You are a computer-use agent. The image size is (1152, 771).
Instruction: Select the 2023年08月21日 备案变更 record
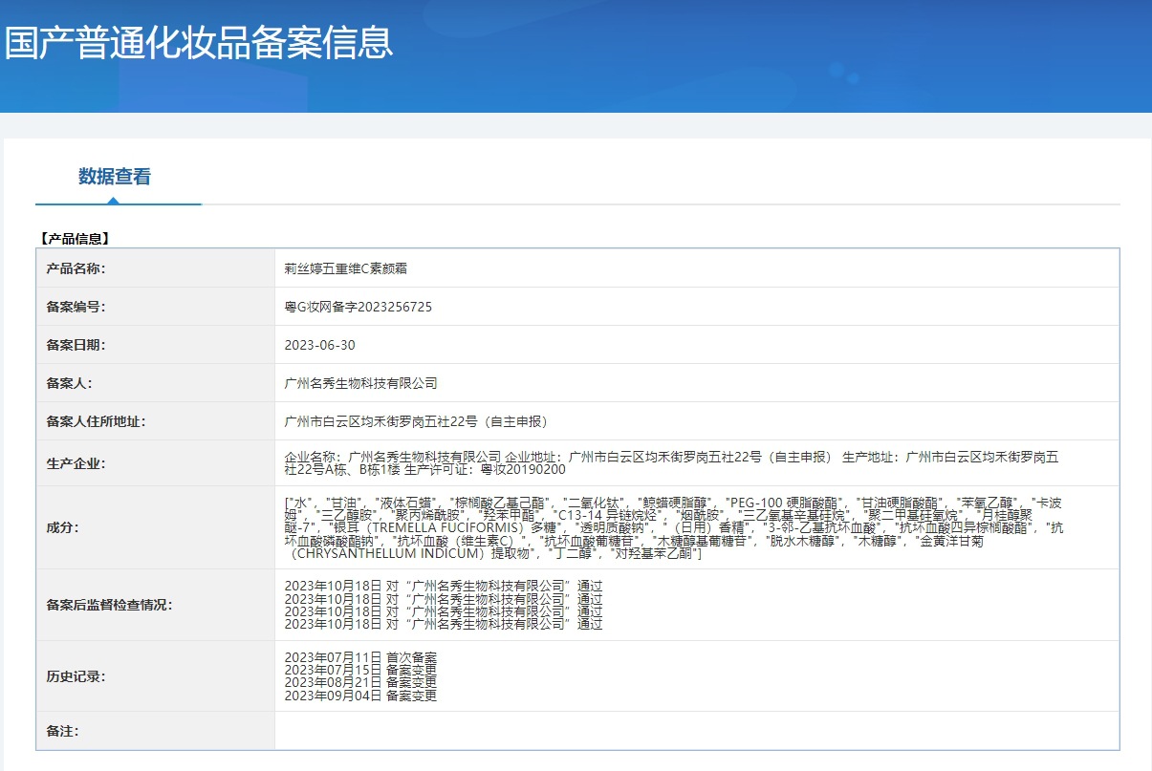(x=360, y=683)
